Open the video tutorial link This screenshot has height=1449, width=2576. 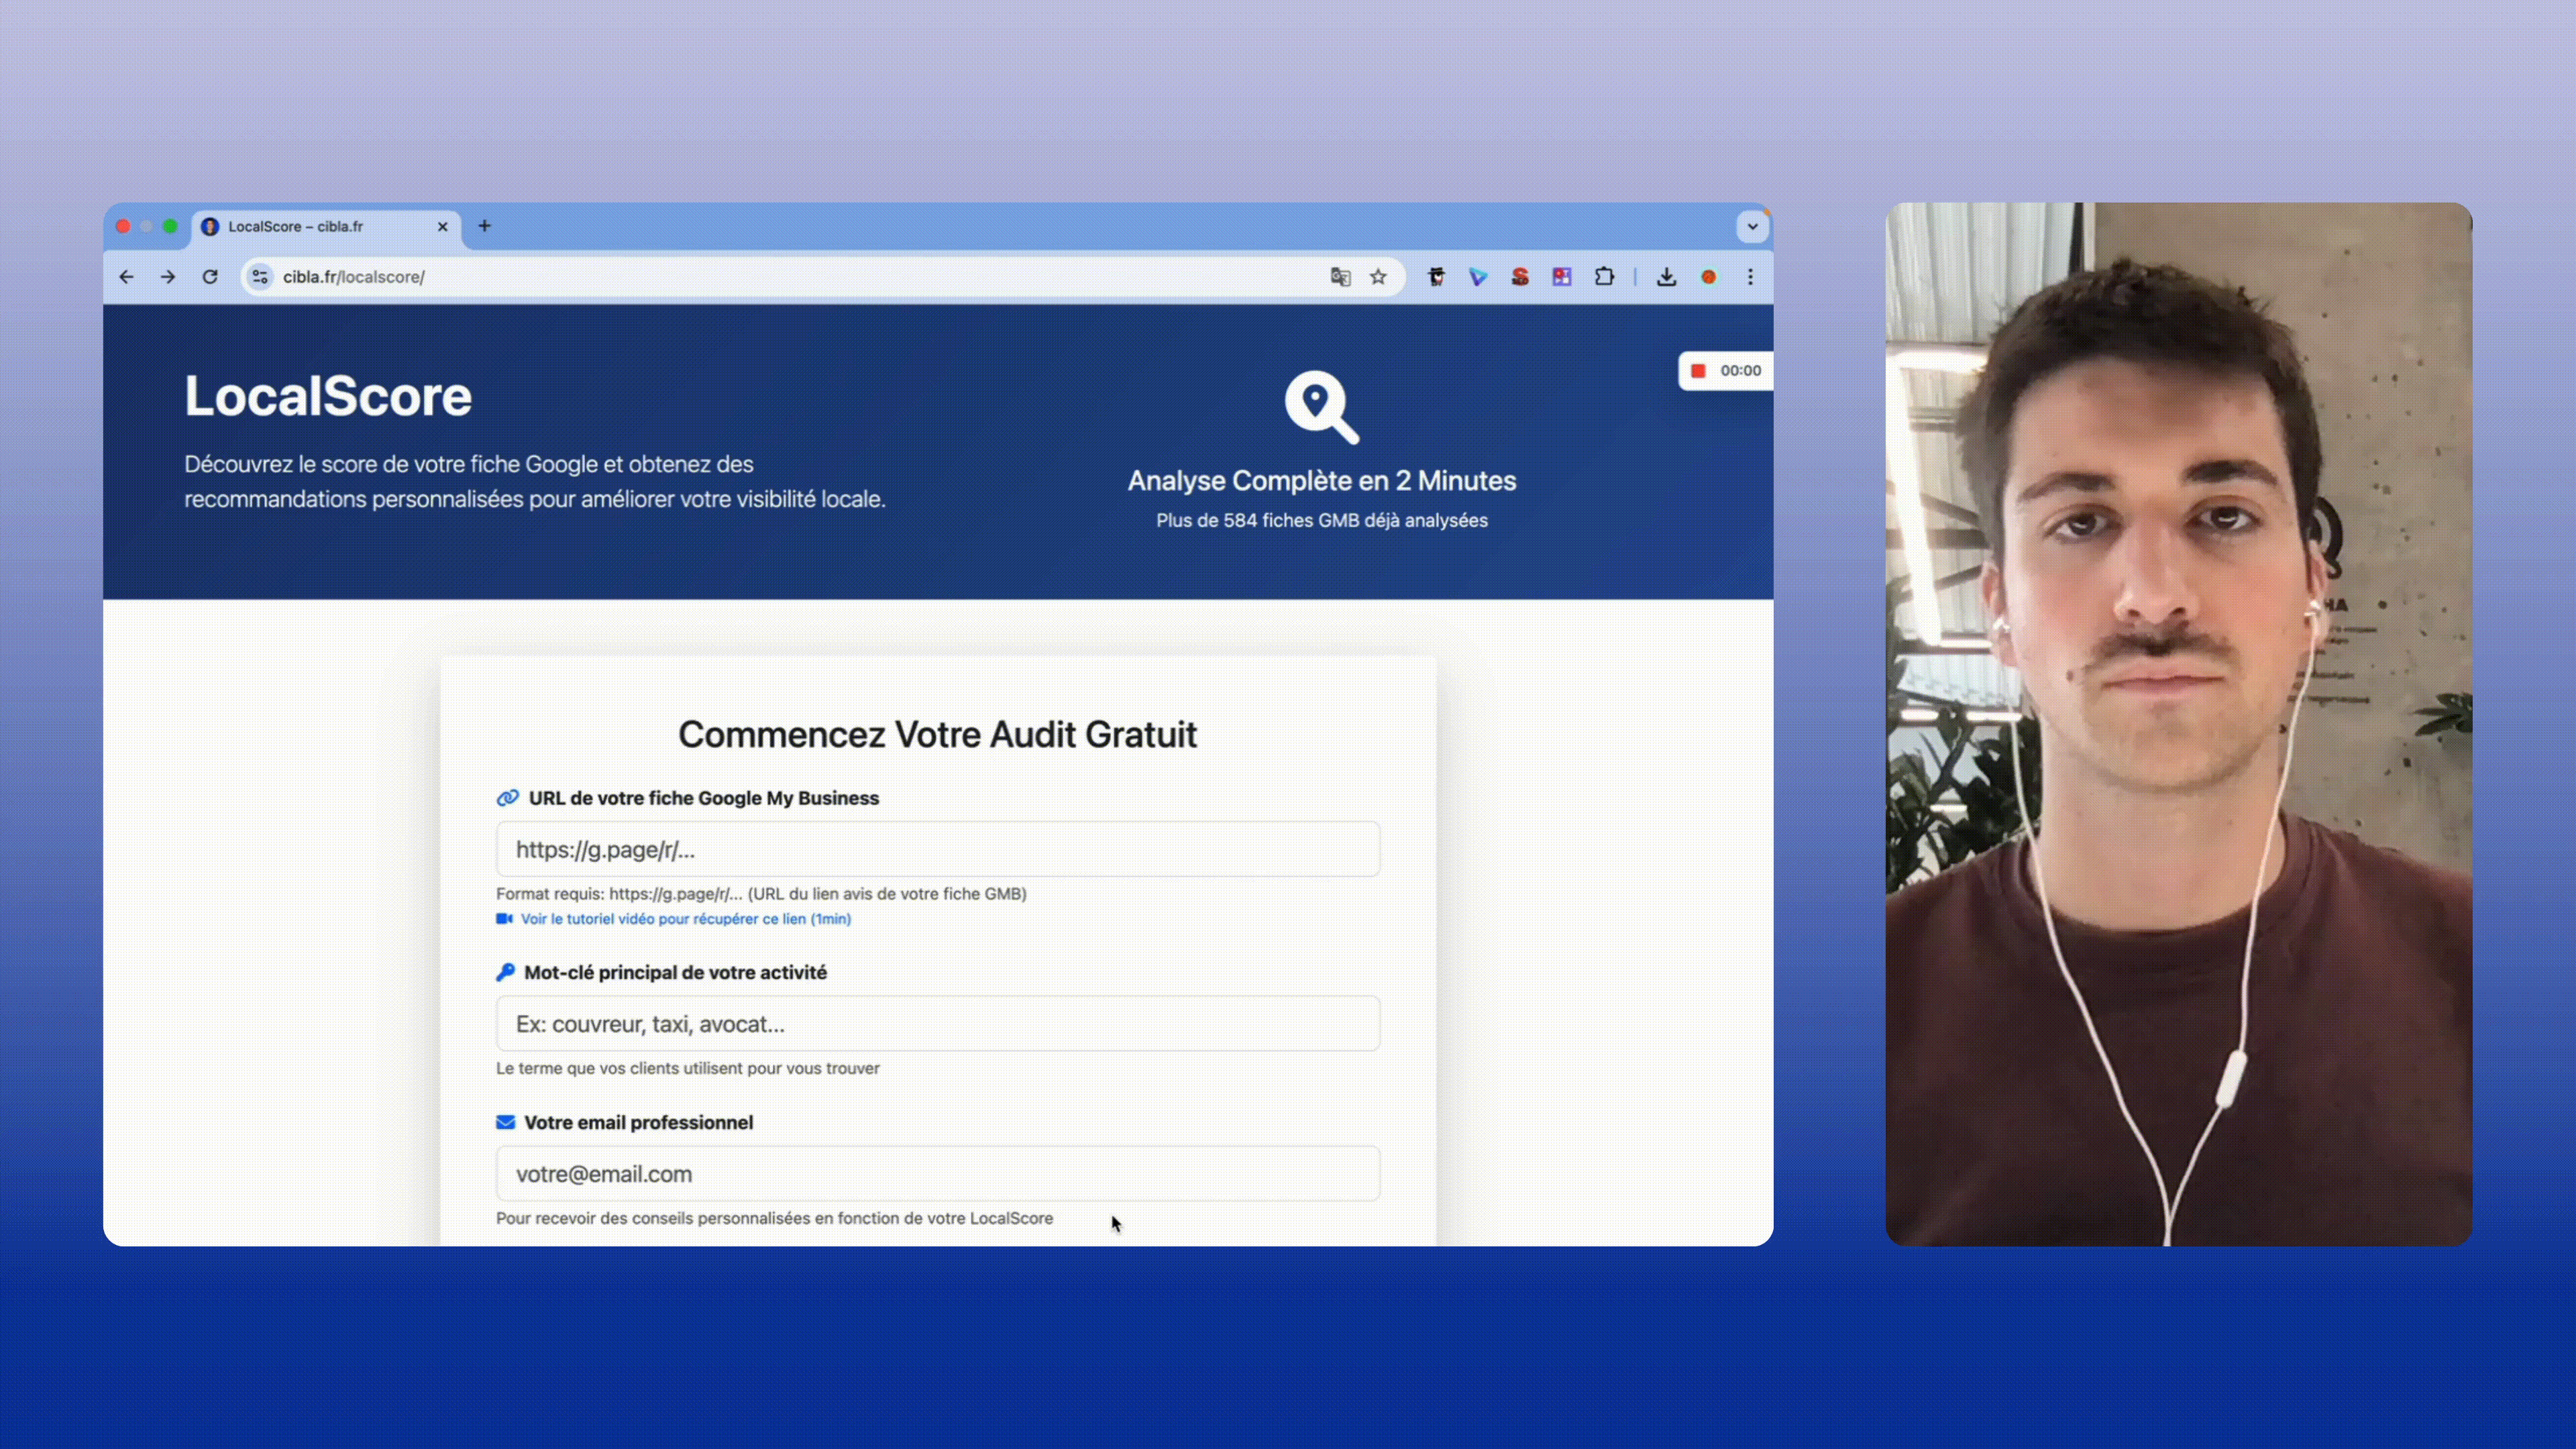click(x=685, y=919)
